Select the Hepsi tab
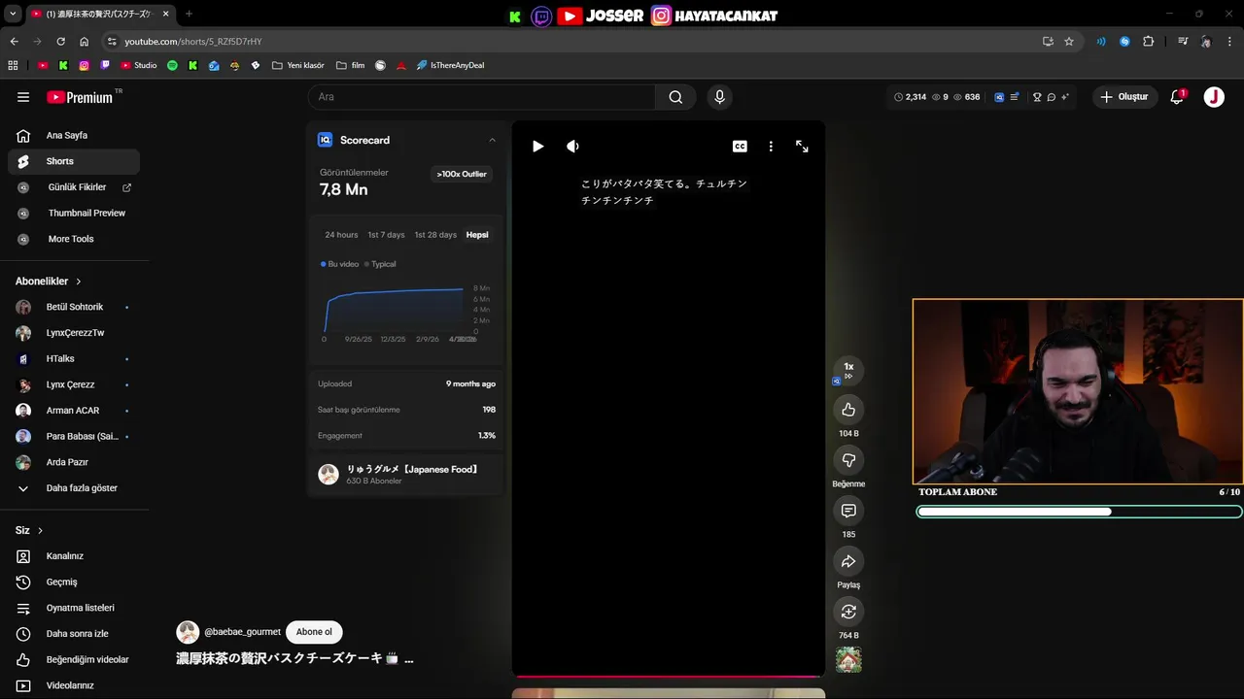The image size is (1244, 699). tap(477, 235)
